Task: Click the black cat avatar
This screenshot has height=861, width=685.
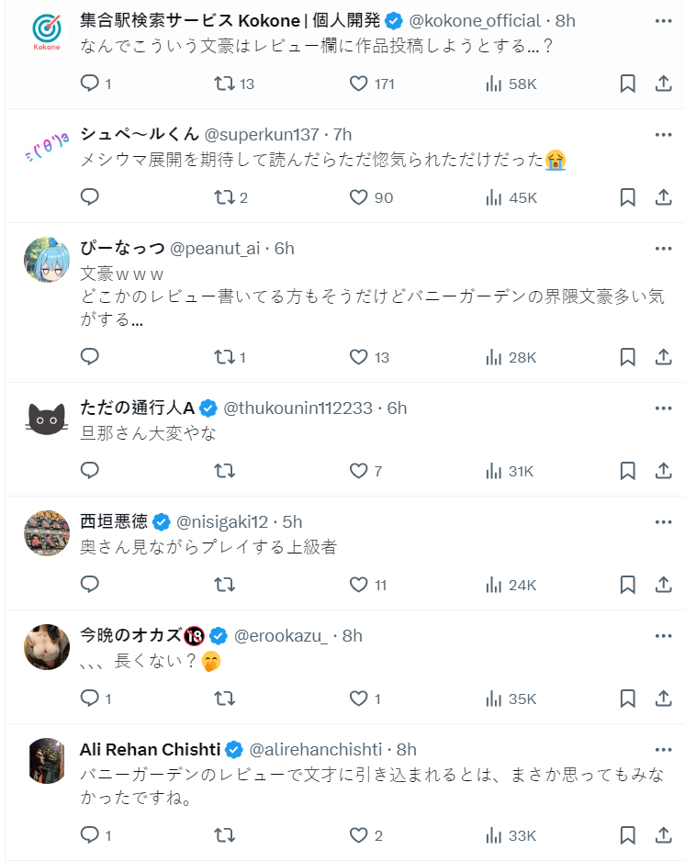Action: [46, 419]
